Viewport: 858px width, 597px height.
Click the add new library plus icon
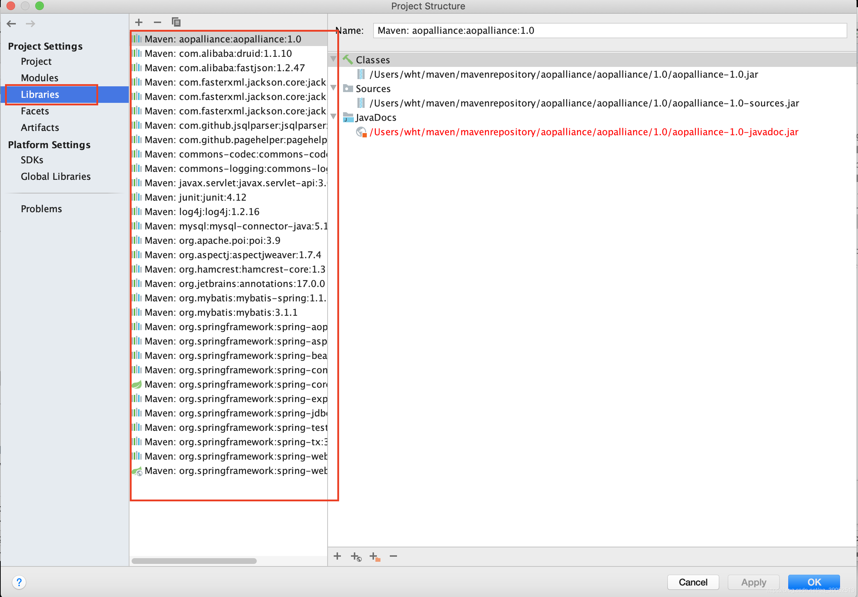(139, 22)
